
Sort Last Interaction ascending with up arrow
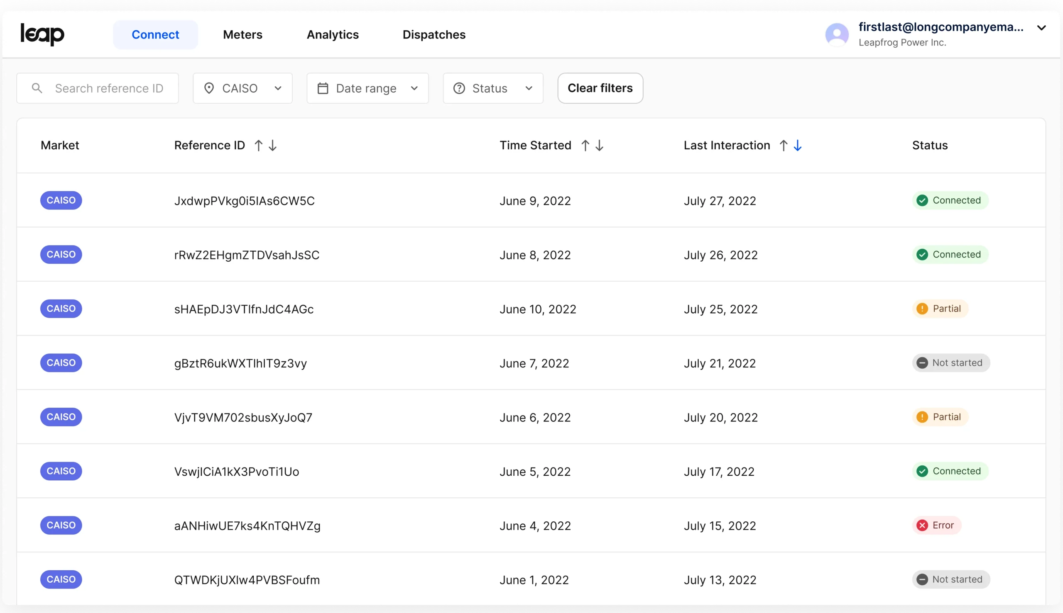(783, 145)
